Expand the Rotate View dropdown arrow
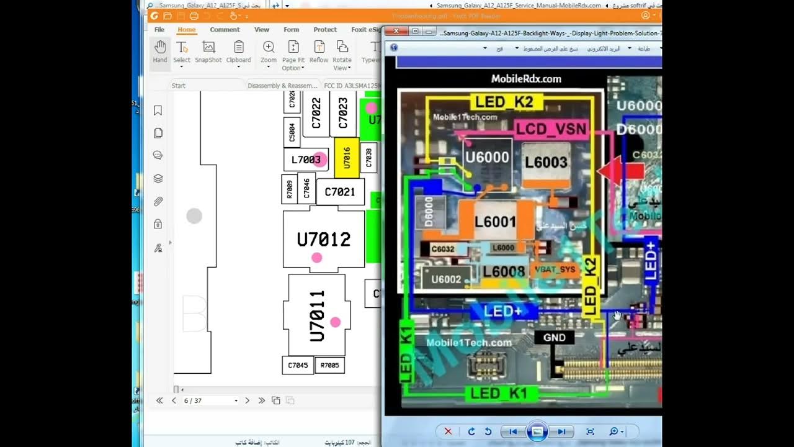The image size is (794, 447). 349,68
